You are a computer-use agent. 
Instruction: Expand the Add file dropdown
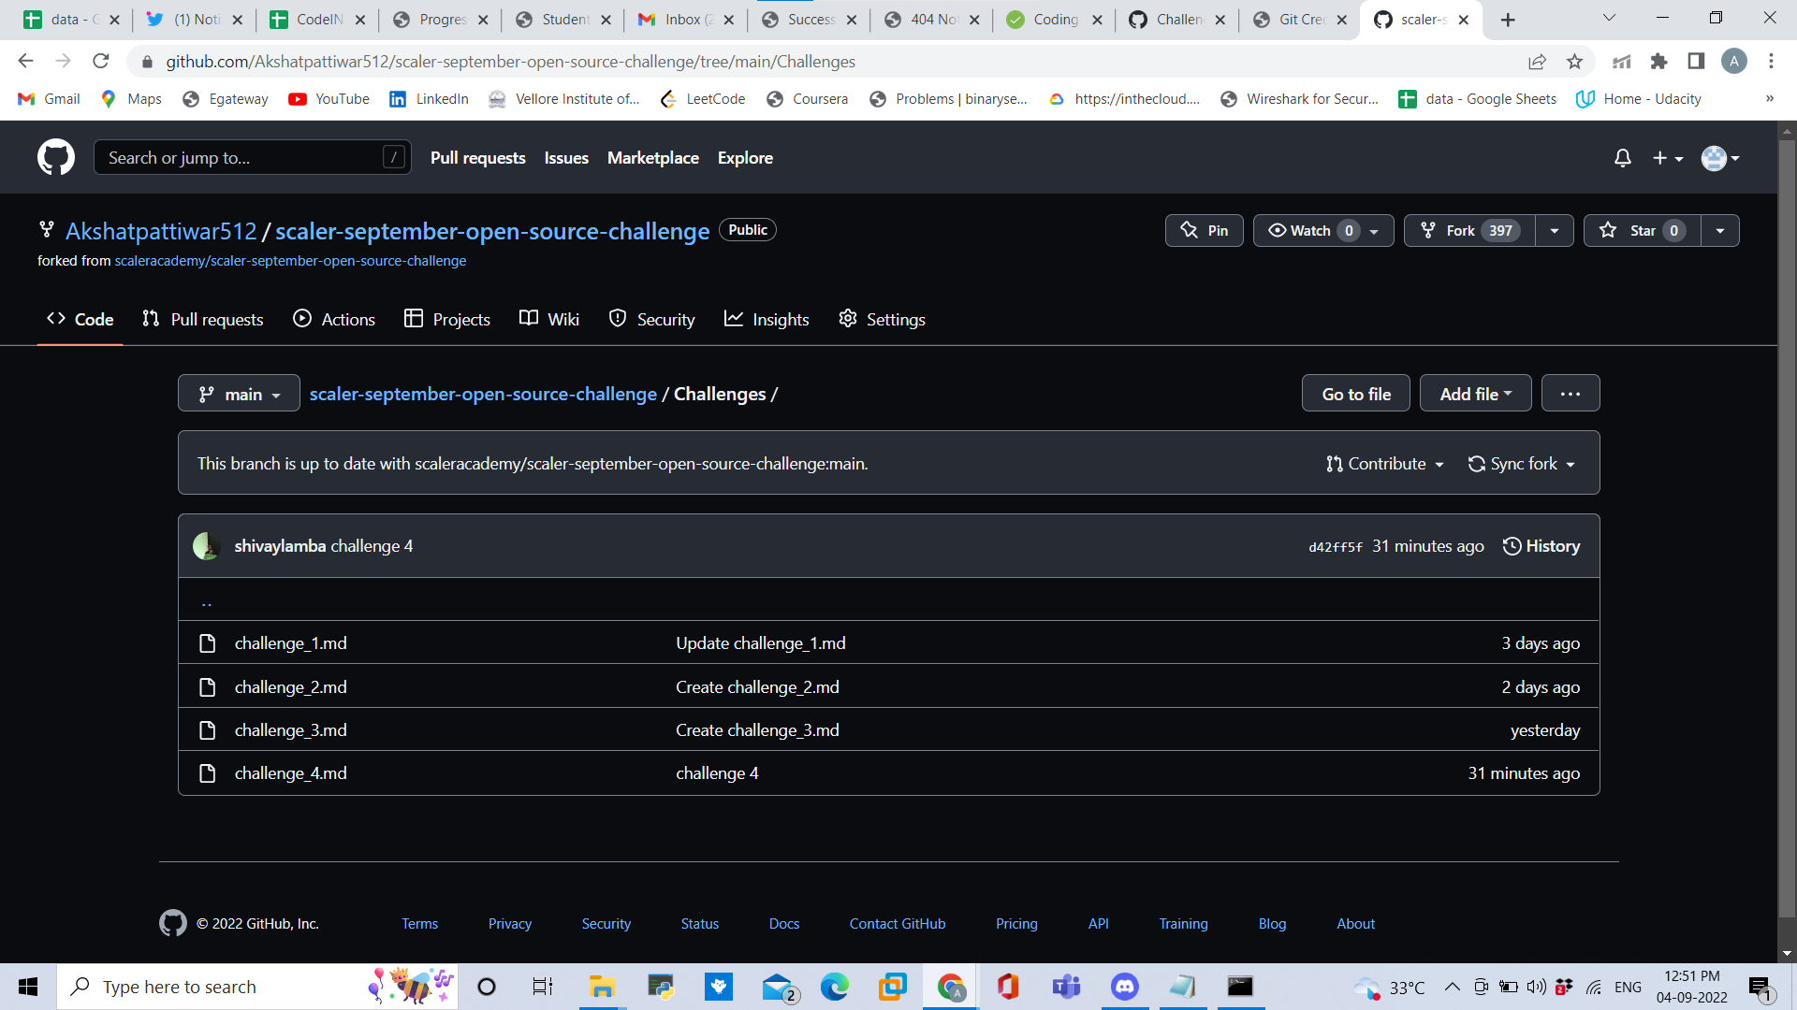point(1475,393)
